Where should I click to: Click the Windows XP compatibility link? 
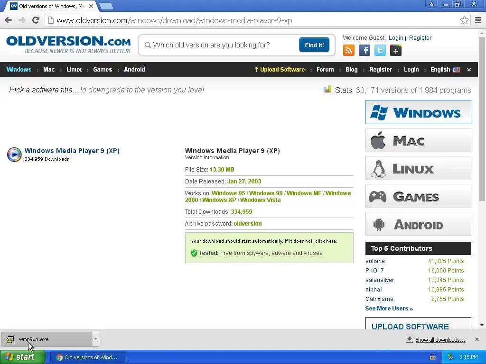[219, 200]
